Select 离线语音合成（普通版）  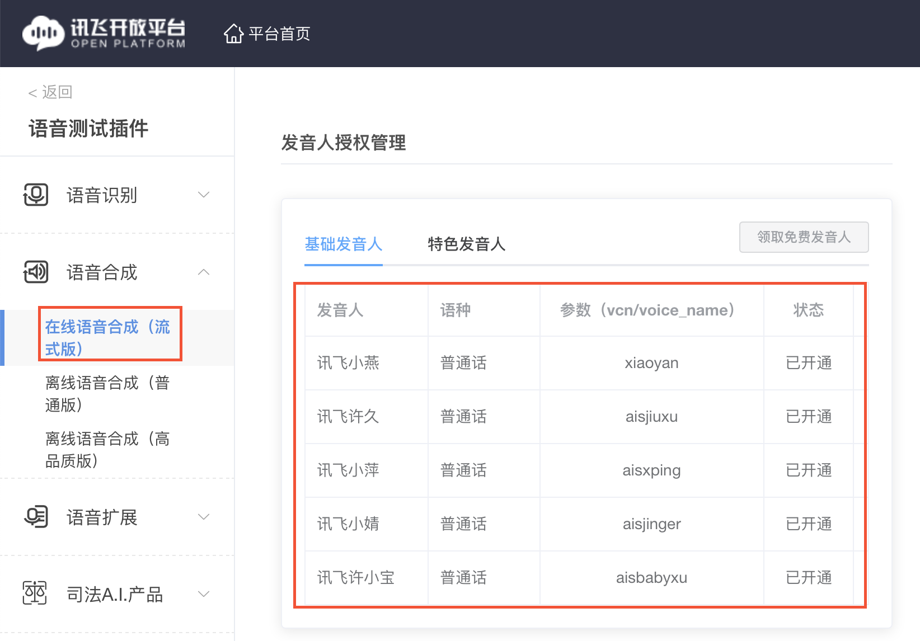tap(107, 394)
